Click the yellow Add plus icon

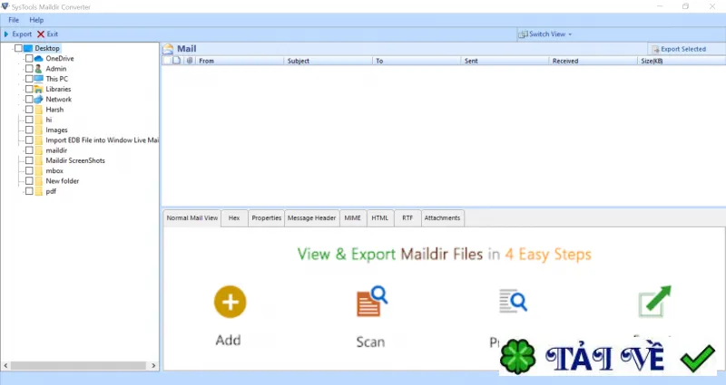point(231,302)
